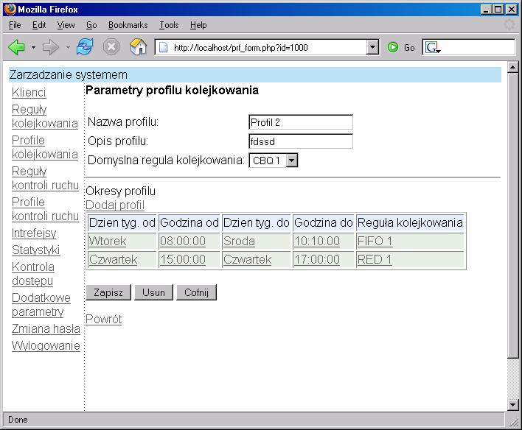Select the 08:00:00 start time link
Image resolution: width=522 pixels, height=430 pixels.
[x=182, y=241]
